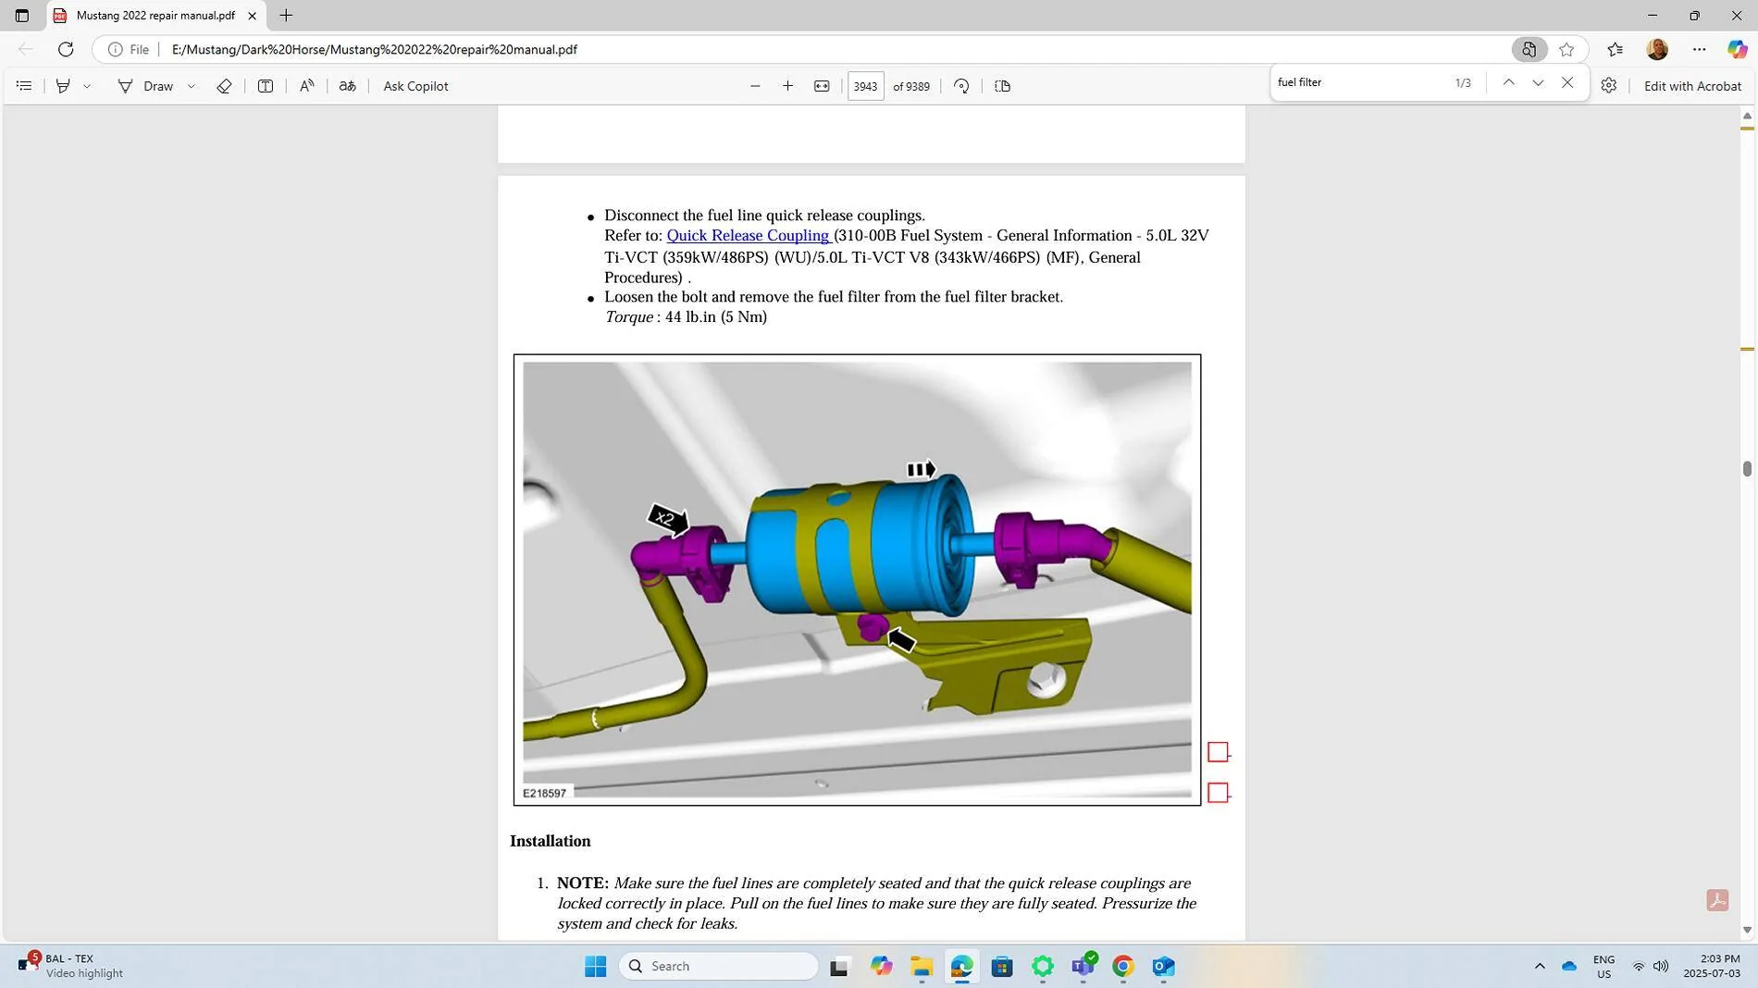Open the browser profile avatar
The image size is (1758, 988).
coord(1657,49)
